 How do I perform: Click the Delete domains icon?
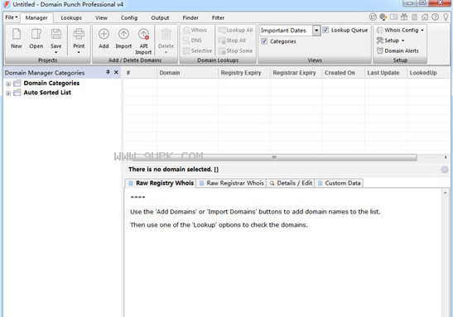click(x=166, y=34)
